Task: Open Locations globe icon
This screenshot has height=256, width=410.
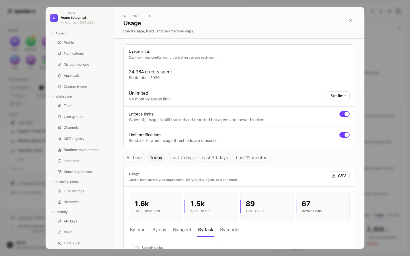Action: 60,161
